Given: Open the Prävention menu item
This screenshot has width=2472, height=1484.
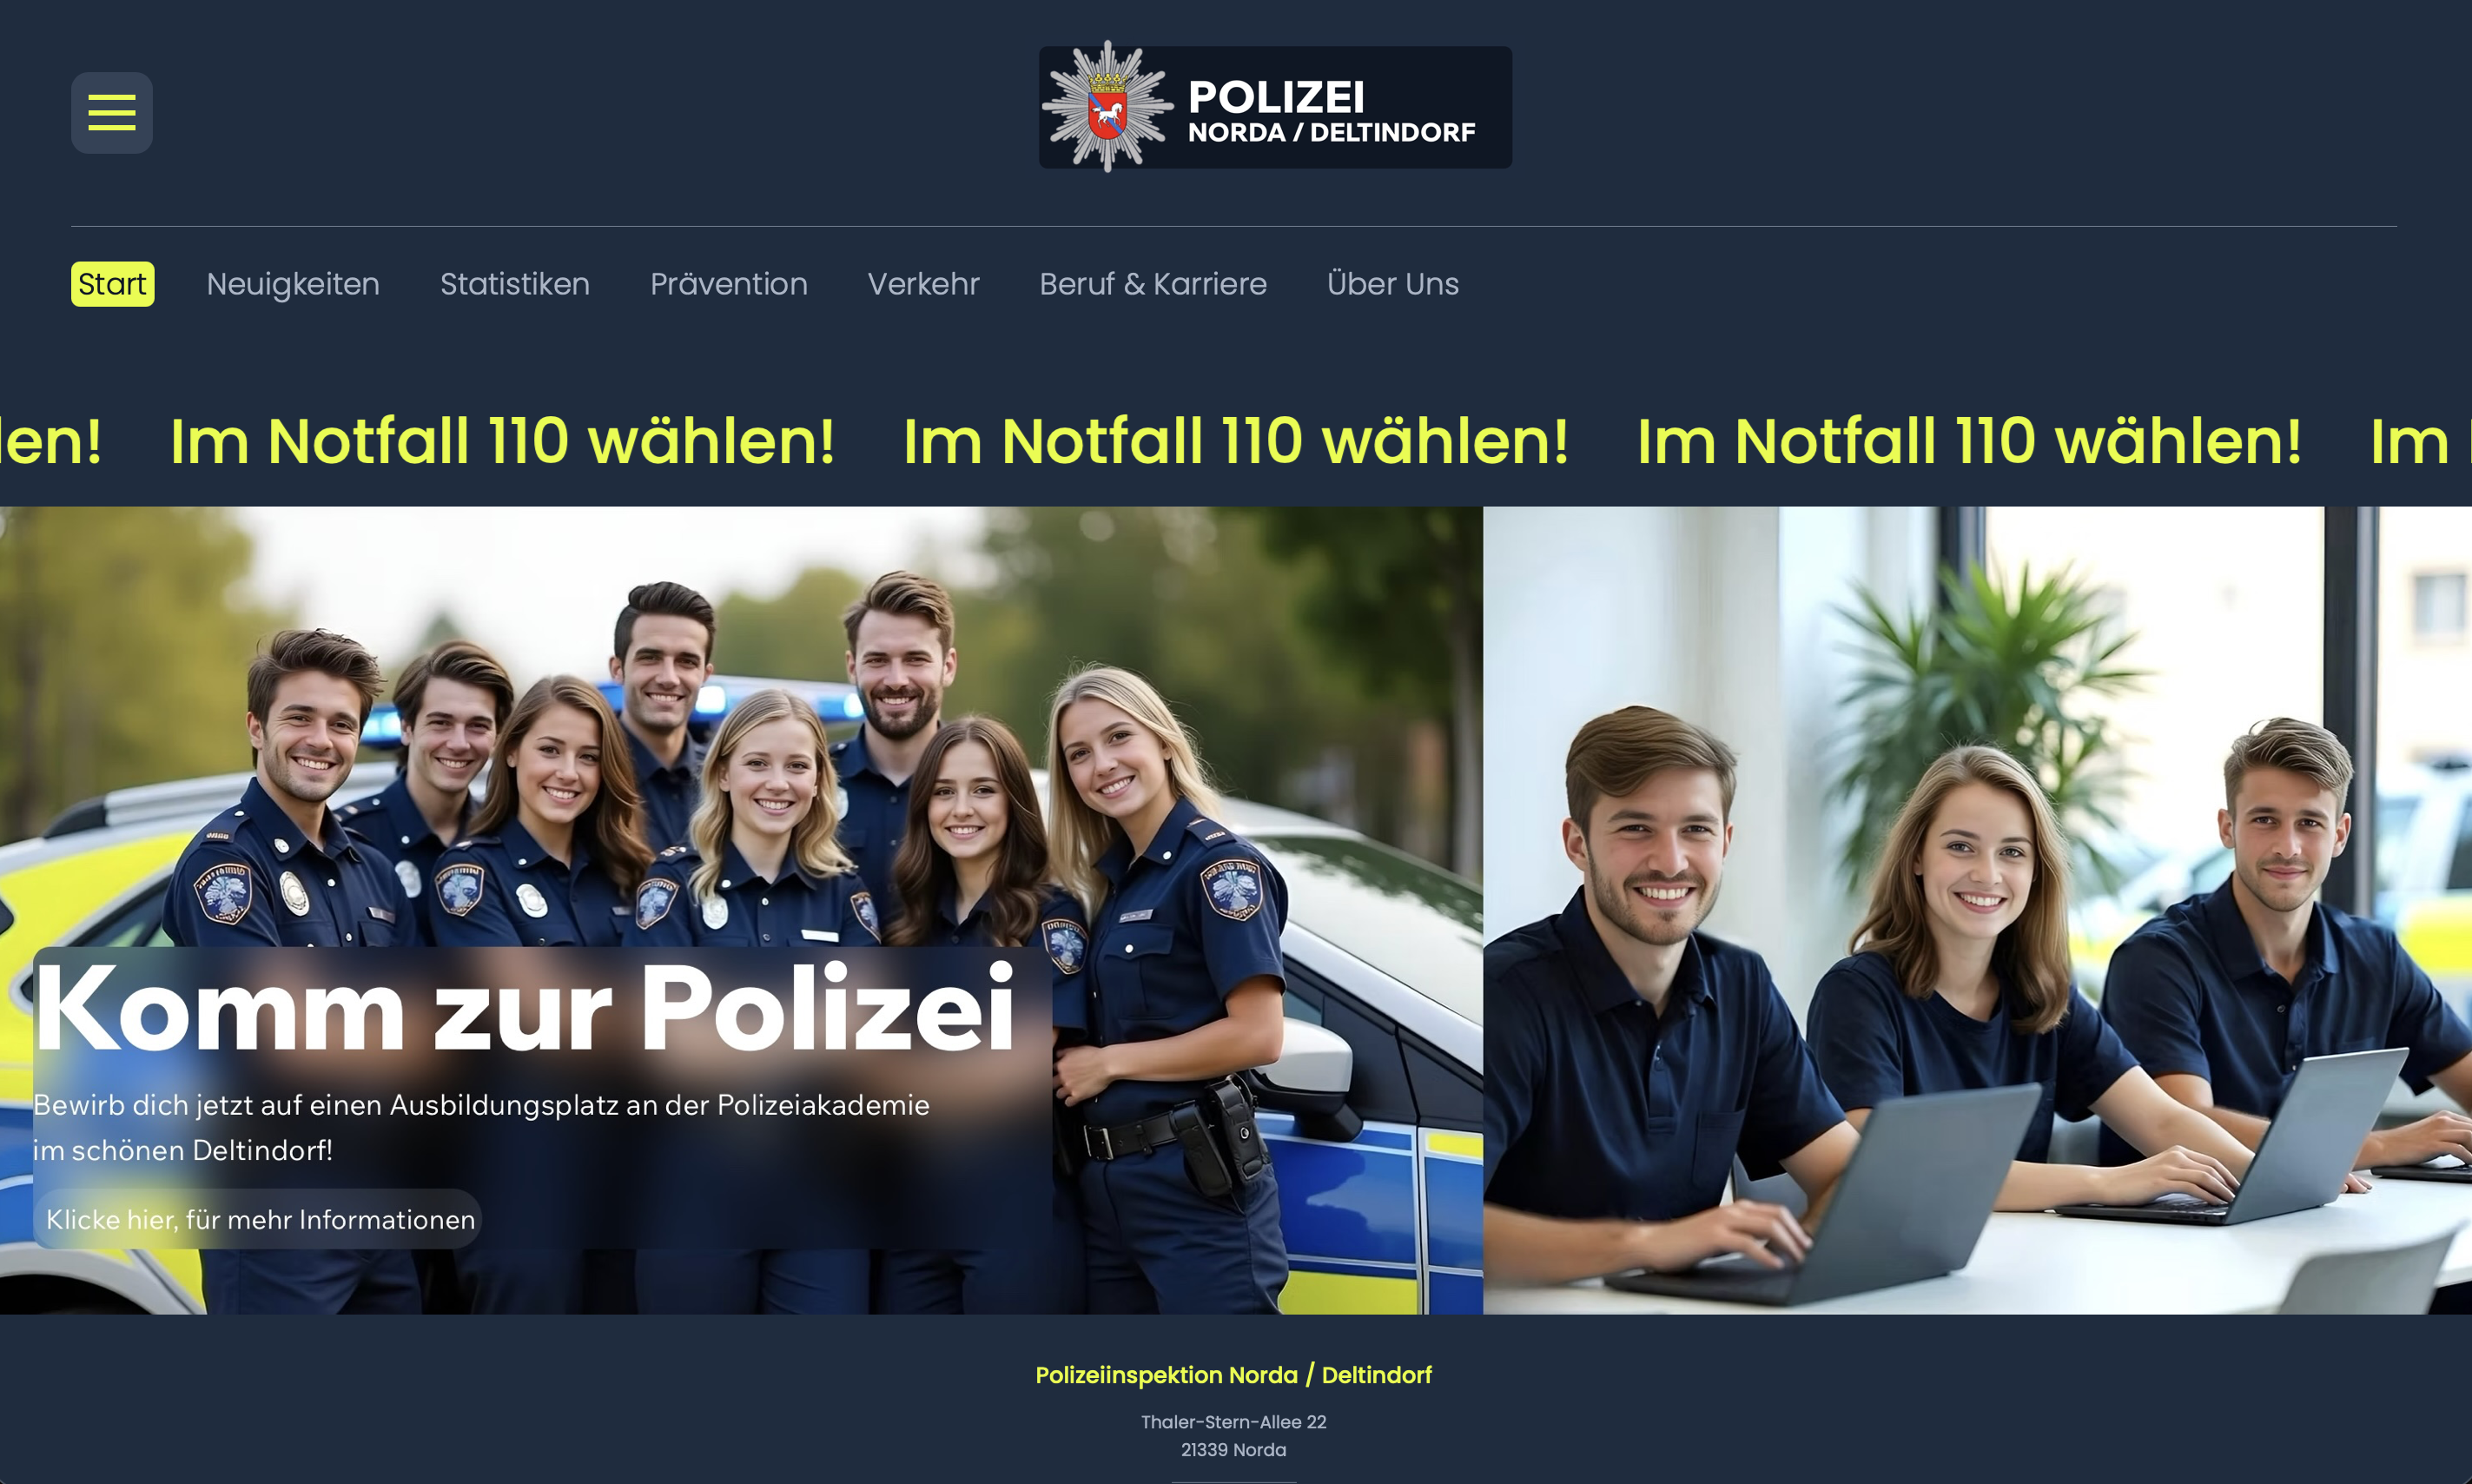Looking at the screenshot, I should coord(729,284).
